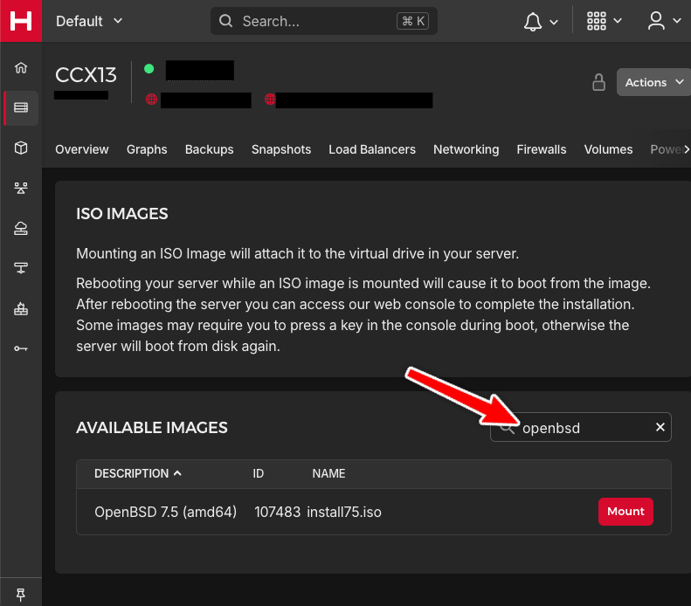Screen dimensions: 691x606
Task: Open the Default project dropdown
Action: [89, 21]
